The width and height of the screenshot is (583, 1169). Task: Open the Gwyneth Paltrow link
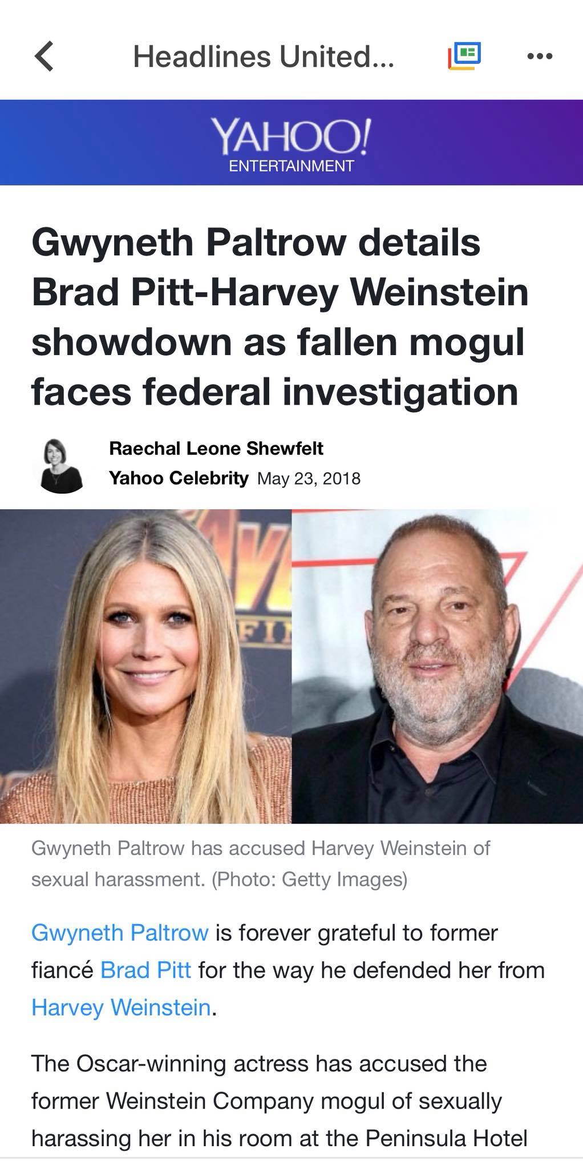(x=120, y=932)
